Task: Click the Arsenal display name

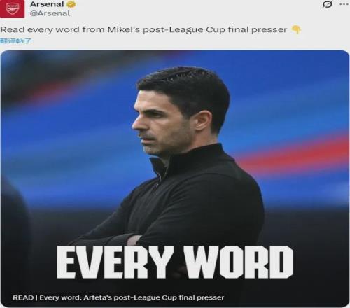Action: (x=47, y=4)
